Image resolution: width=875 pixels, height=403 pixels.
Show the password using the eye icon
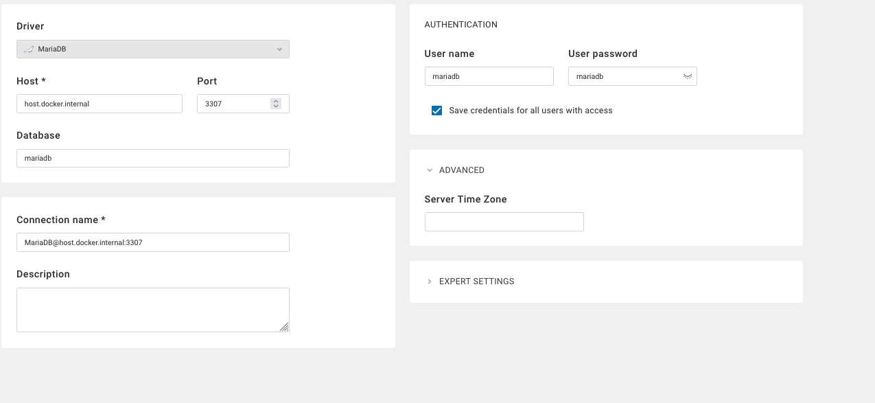(x=687, y=76)
